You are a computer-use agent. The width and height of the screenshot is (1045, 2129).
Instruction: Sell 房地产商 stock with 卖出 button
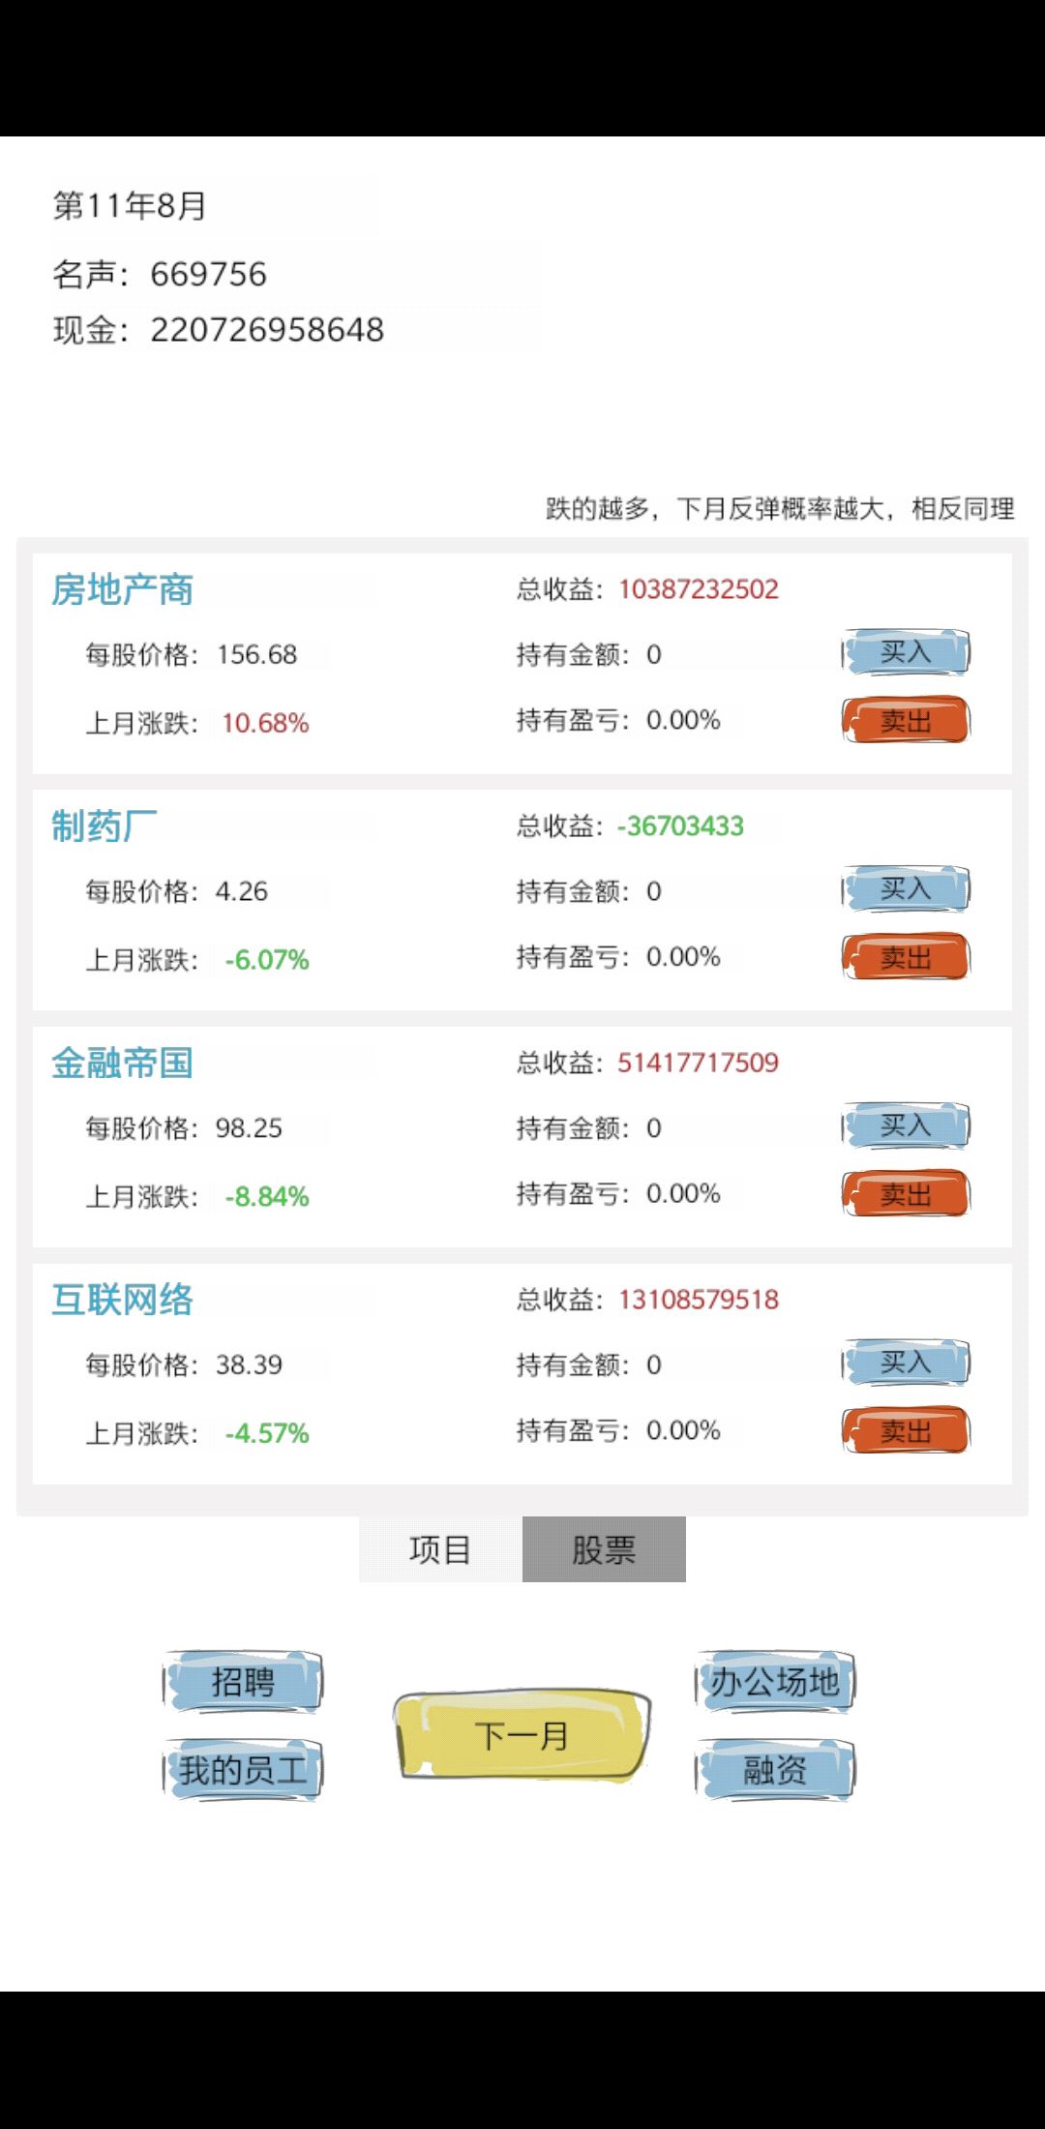point(906,721)
